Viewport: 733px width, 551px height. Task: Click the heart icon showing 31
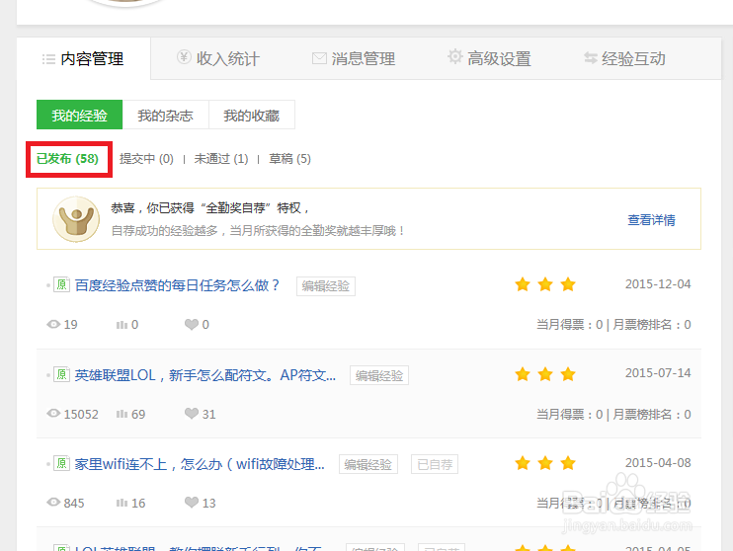(192, 413)
